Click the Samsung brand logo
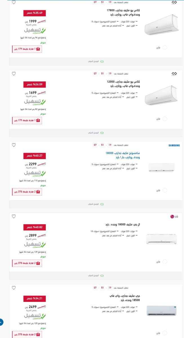The width and height of the screenshot is (184, 338). pyautogui.click(x=174, y=145)
